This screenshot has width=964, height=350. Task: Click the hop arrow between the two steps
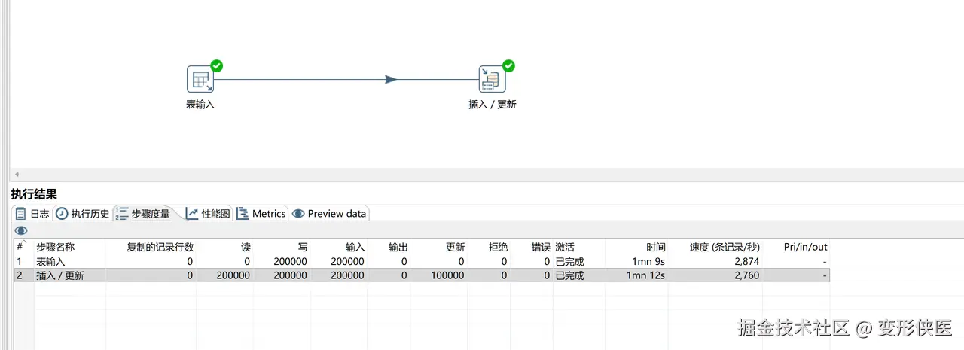(390, 79)
